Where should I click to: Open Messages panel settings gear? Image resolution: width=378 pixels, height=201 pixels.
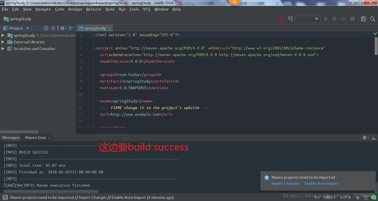pos(366,137)
